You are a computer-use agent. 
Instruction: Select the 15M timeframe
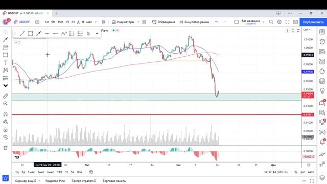click(60, 22)
